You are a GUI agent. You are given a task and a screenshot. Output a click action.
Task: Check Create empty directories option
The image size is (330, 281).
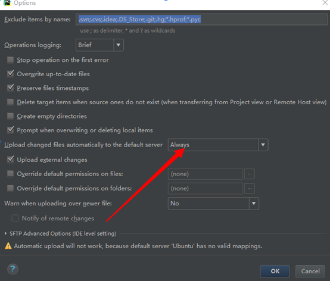10,116
